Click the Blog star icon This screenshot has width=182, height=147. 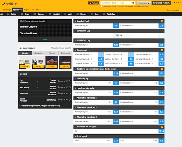coord(92,14)
